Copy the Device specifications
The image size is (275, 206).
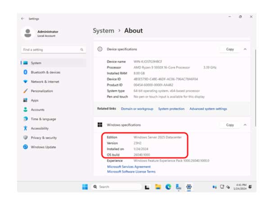pos(230,49)
